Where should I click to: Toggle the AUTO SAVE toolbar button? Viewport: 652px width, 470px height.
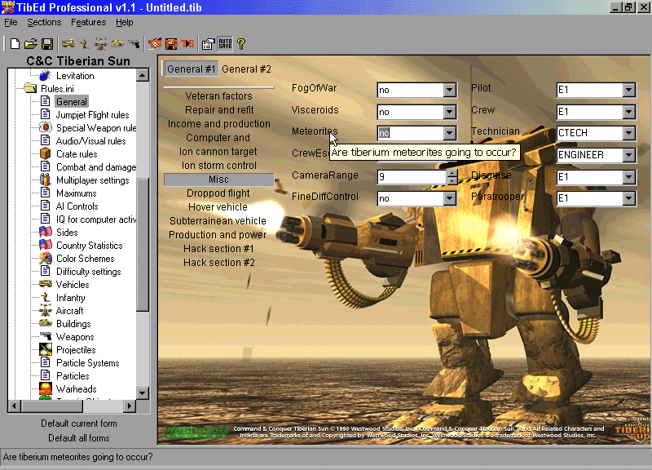225,43
